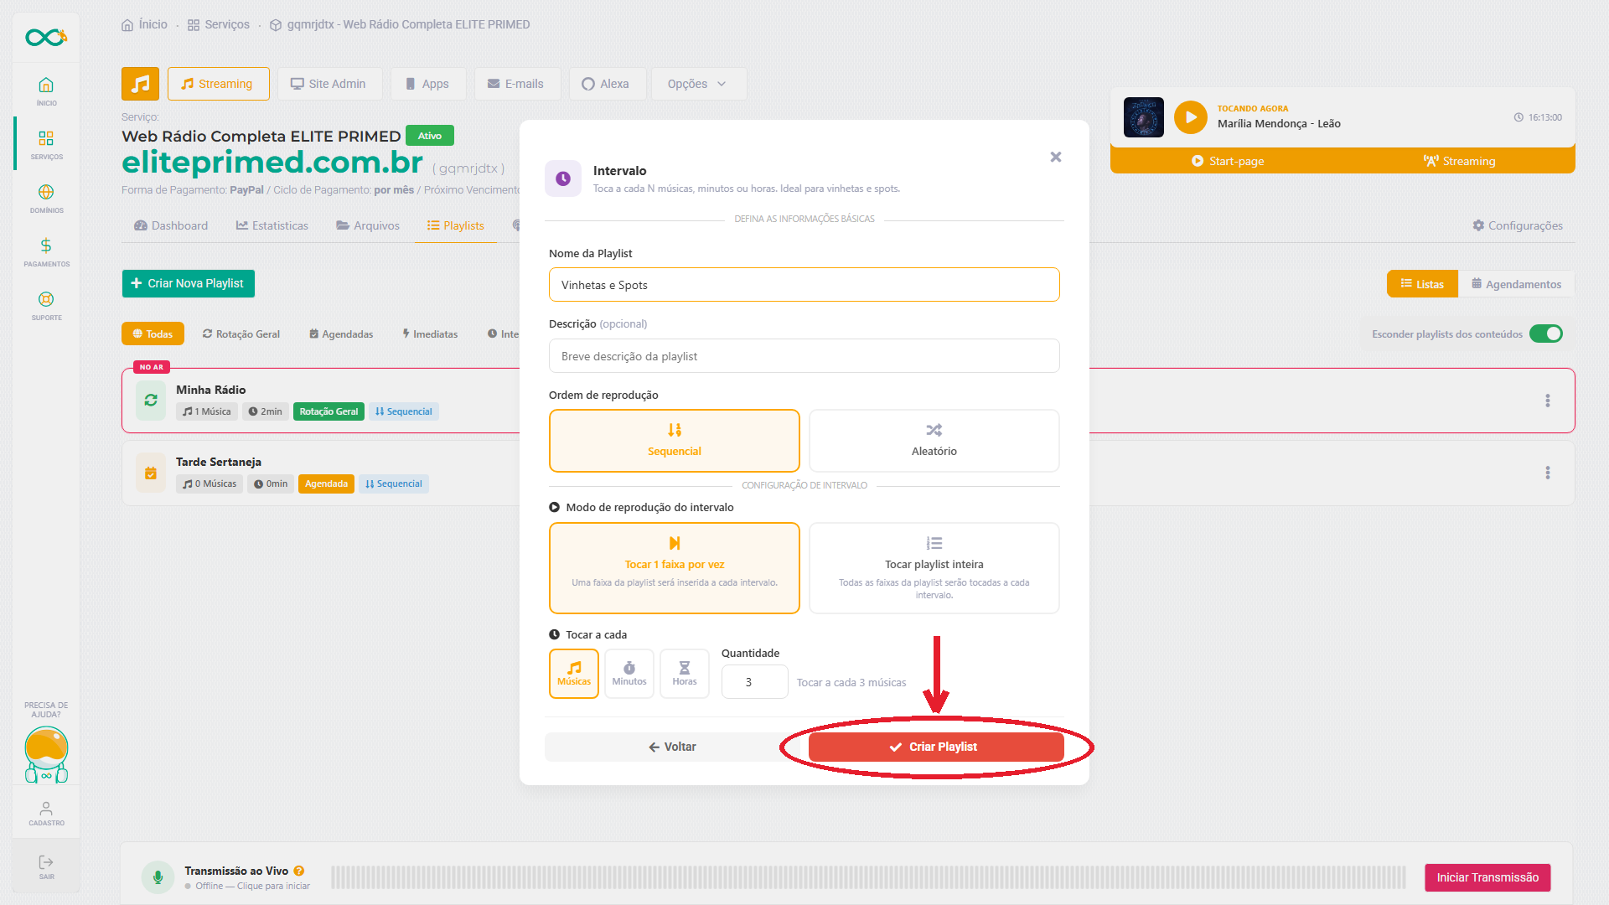This screenshot has width=1609, height=905.
Task: Click the help robot mascot icon
Action: (x=46, y=754)
